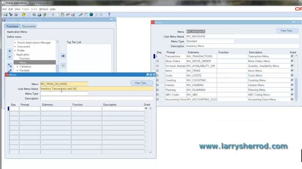Click the Navigator Expand plus button
Screen dimensions: 302x169
[9, 51]
